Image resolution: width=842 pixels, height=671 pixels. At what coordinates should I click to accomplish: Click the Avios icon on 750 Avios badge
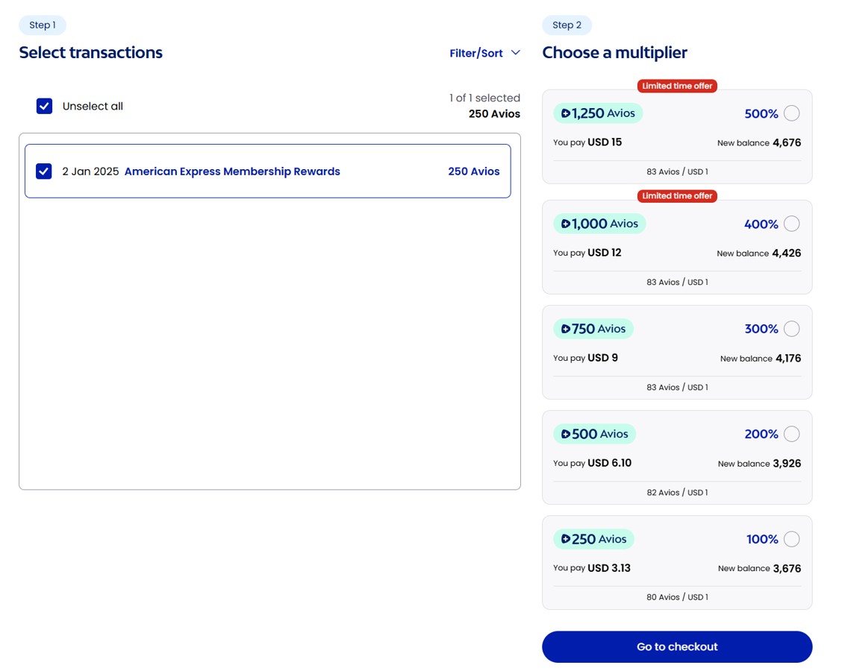(x=566, y=329)
